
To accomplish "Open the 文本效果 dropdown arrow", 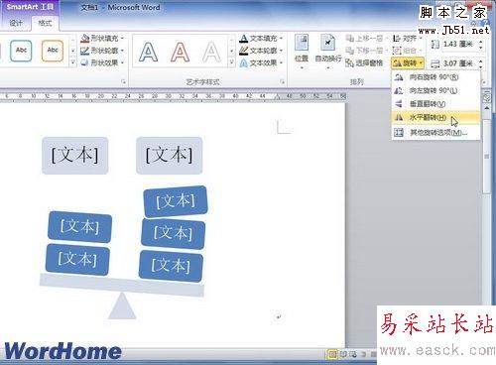I will [281, 62].
